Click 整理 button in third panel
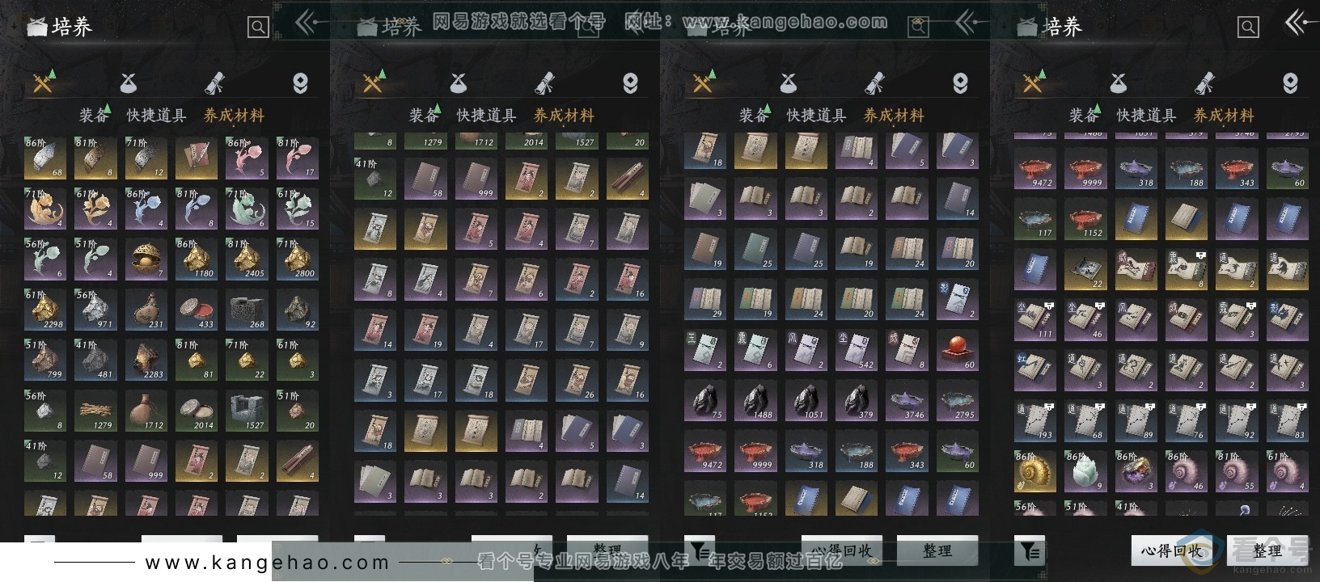 [x=937, y=551]
